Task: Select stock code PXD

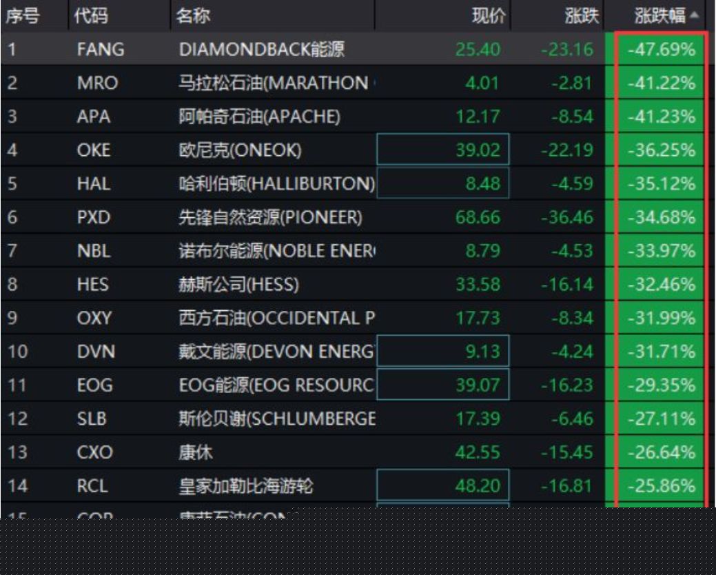Action: pos(94,217)
